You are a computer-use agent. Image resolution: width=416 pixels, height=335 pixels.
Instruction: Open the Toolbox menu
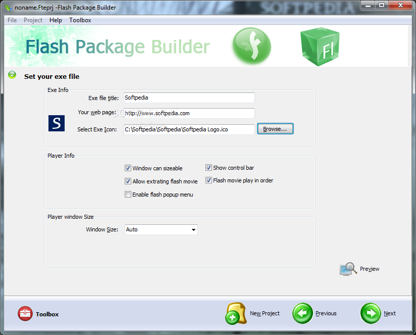tap(80, 20)
